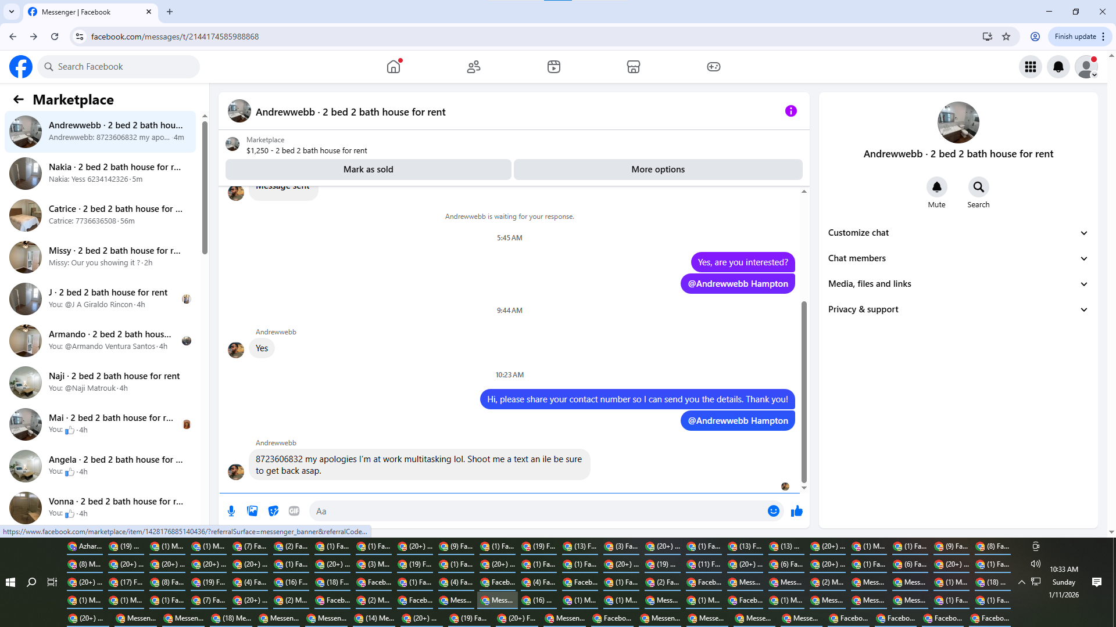This screenshot has height=627, width=1116.
Task: Open the Facebook menu grid icon
Action: [x=1031, y=67]
